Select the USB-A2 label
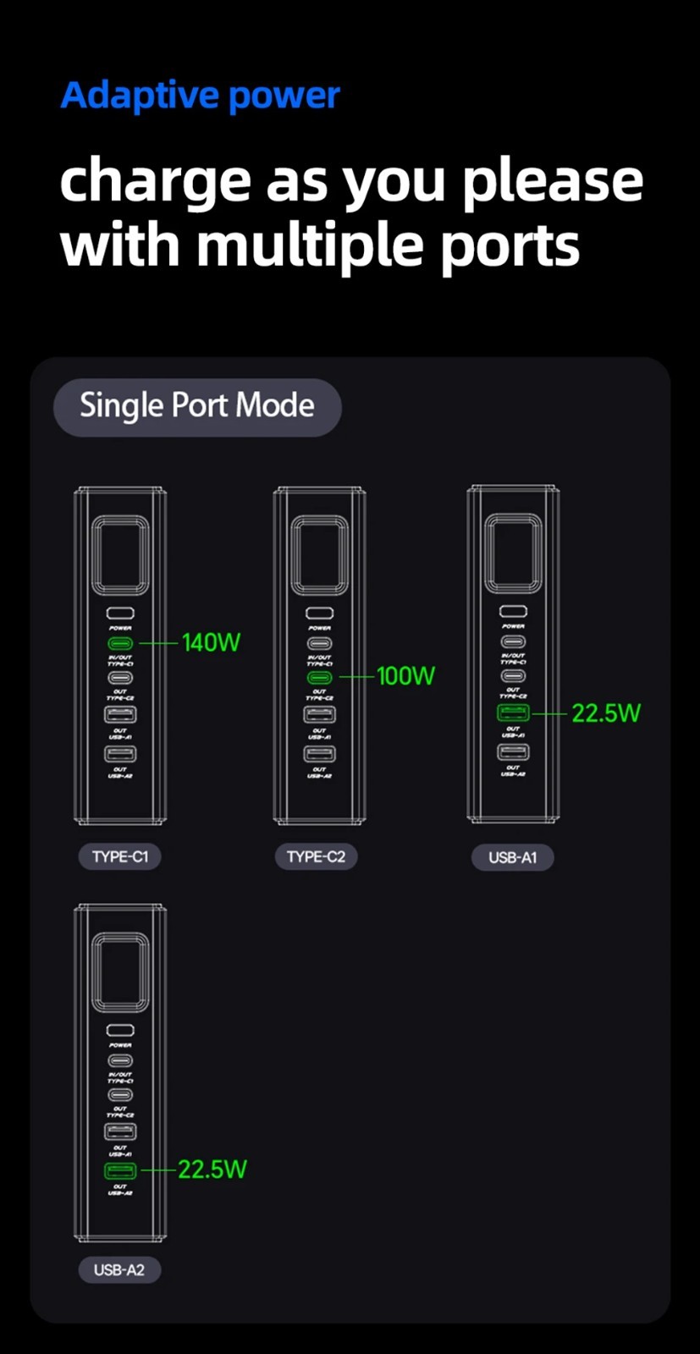Image resolution: width=700 pixels, height=1354 pixels. [x=119, y=1270]
